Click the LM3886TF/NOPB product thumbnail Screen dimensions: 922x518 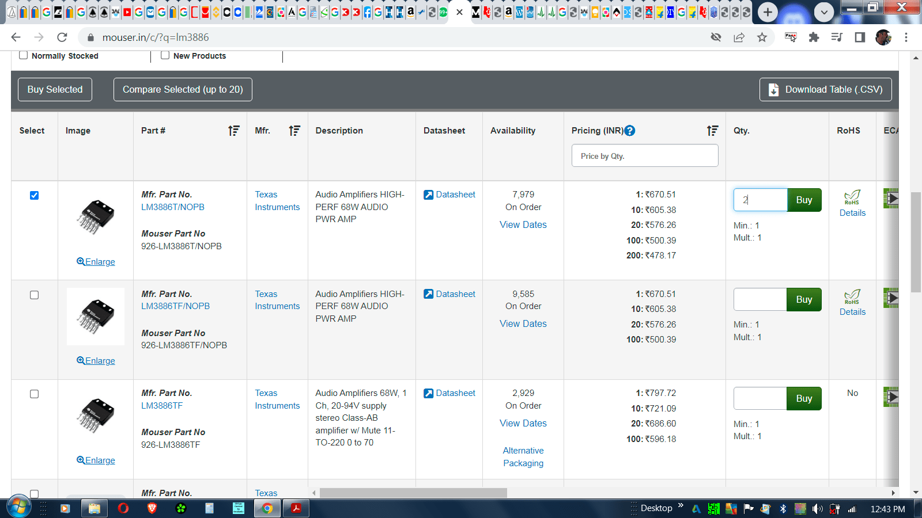point(96,317)
